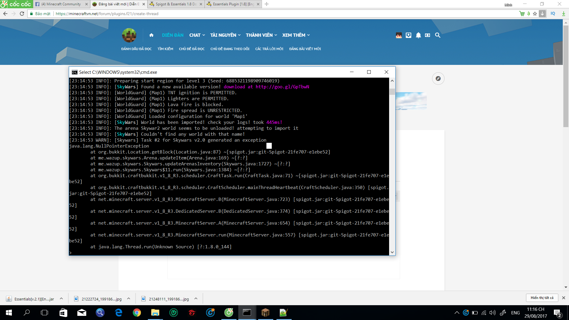This screenshot has height=320, width=569.
Task: Click the ĐĂNG BÀI VIẾT MỚI link
Action: click(x=305, y=49)
